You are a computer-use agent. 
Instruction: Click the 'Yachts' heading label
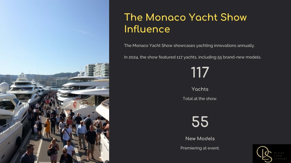point(200,89)
